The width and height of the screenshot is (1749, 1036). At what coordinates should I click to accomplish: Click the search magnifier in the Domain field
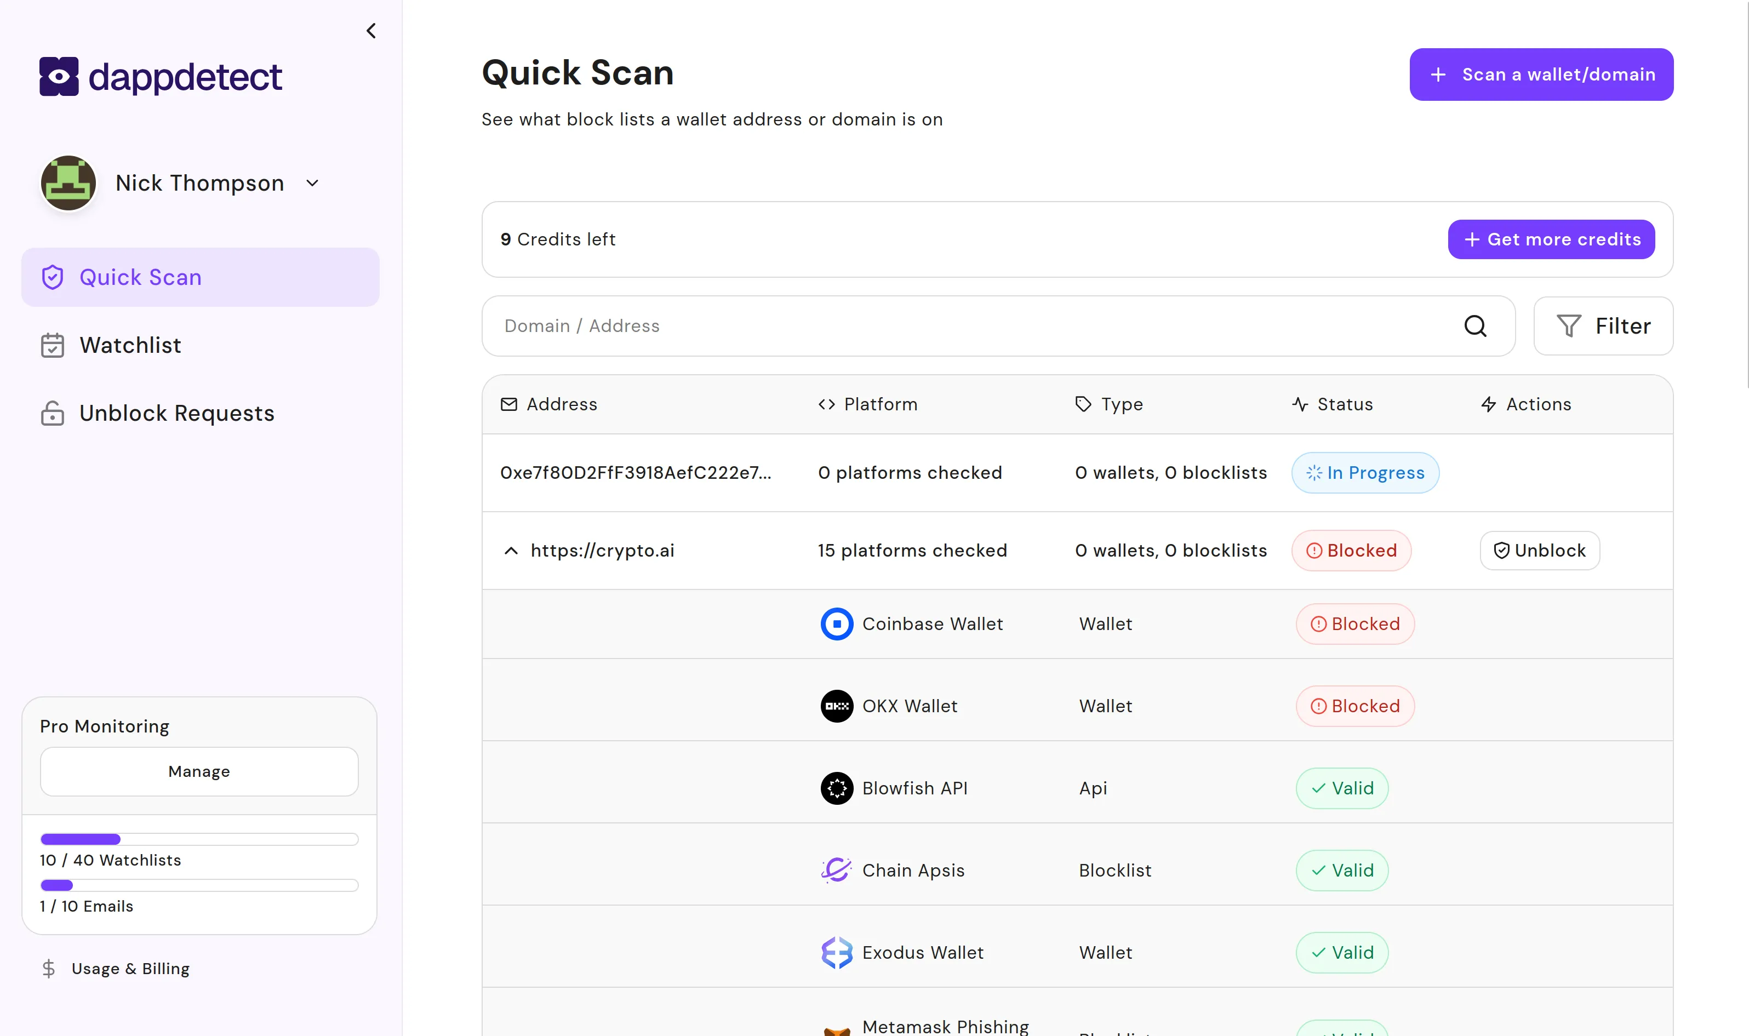[1475, 326]
